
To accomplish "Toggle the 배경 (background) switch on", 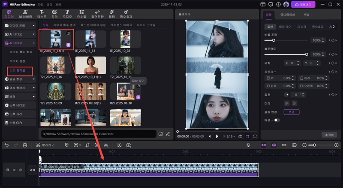I will point(277,120).
